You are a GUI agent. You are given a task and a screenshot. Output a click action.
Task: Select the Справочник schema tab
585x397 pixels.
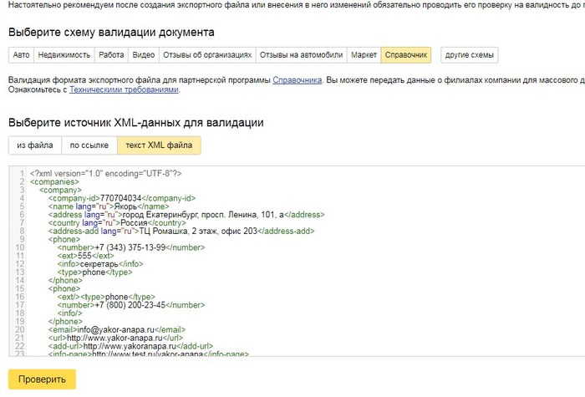[406, 55]
